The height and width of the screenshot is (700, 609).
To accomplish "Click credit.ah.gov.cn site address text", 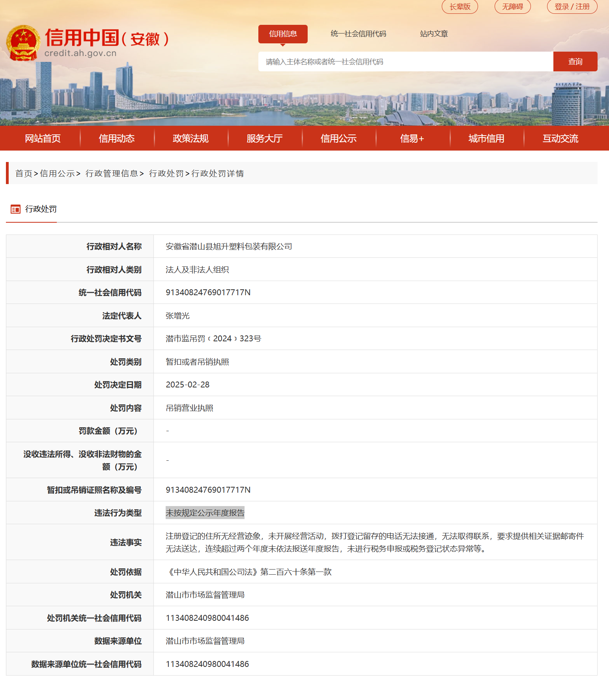I will coord(80,53).
